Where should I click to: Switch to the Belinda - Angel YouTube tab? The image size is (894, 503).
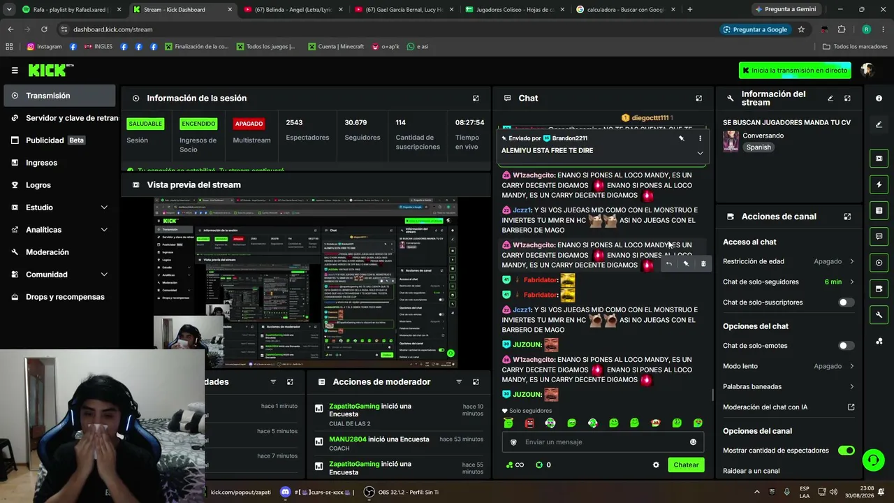(x=293, y=10)
